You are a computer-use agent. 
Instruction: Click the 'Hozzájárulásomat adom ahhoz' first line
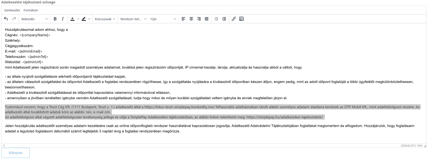click(x=36, y=30)
